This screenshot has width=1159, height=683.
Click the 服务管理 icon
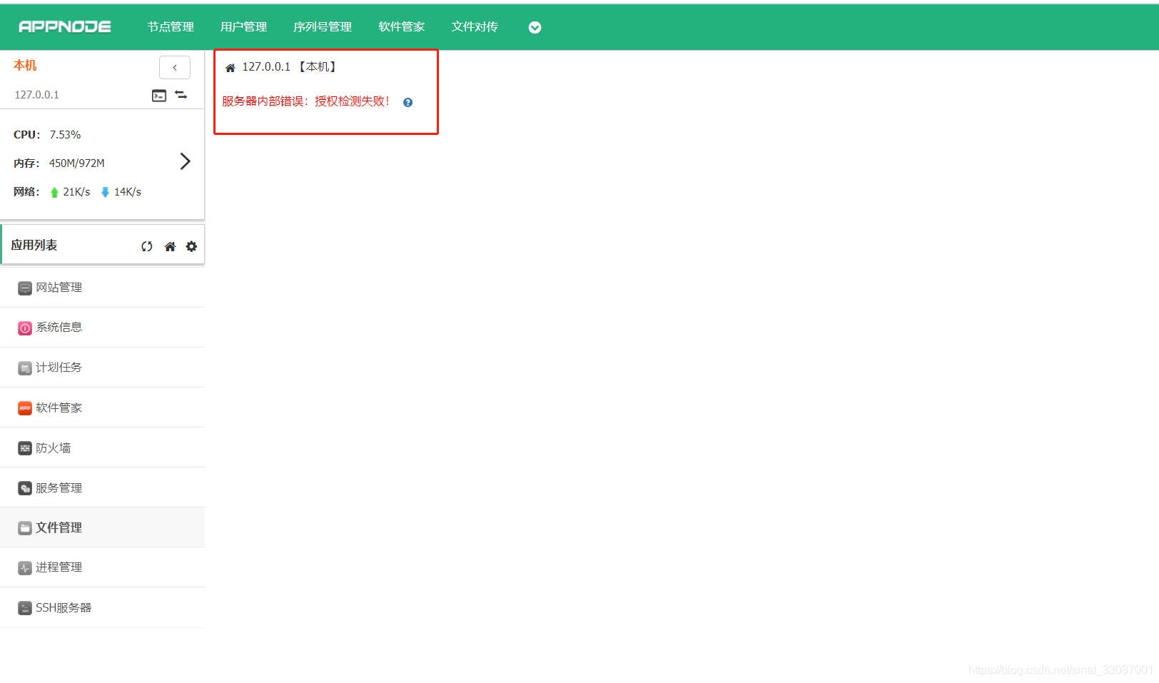click(x=25, y=488)
